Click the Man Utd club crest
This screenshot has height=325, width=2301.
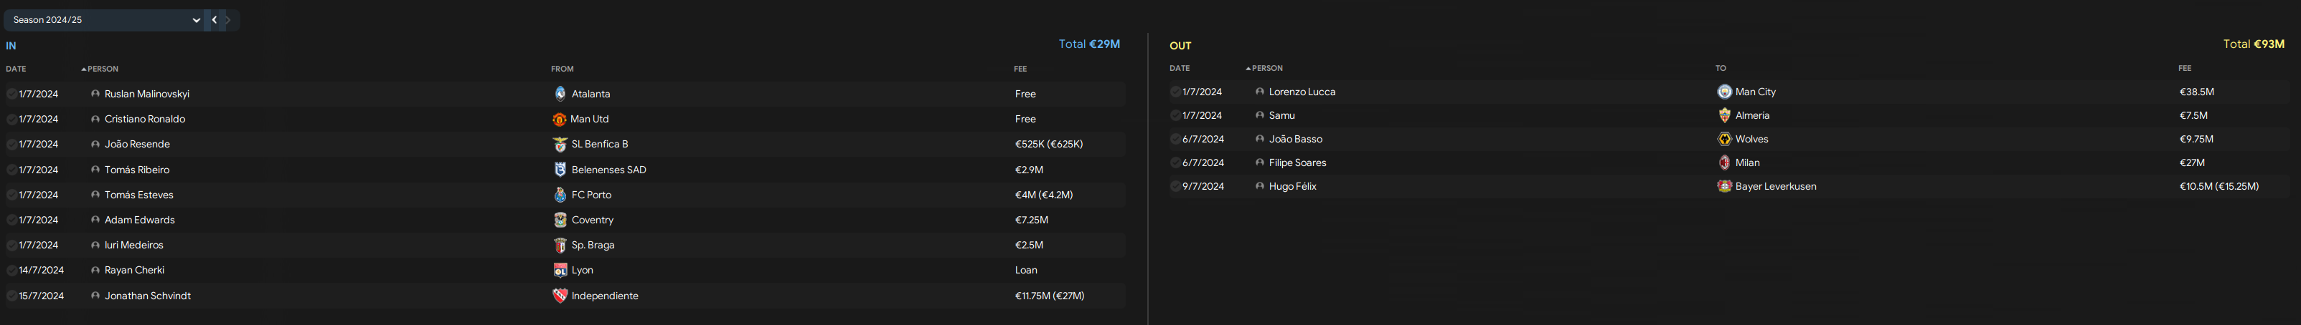click(x=559, y=120)
